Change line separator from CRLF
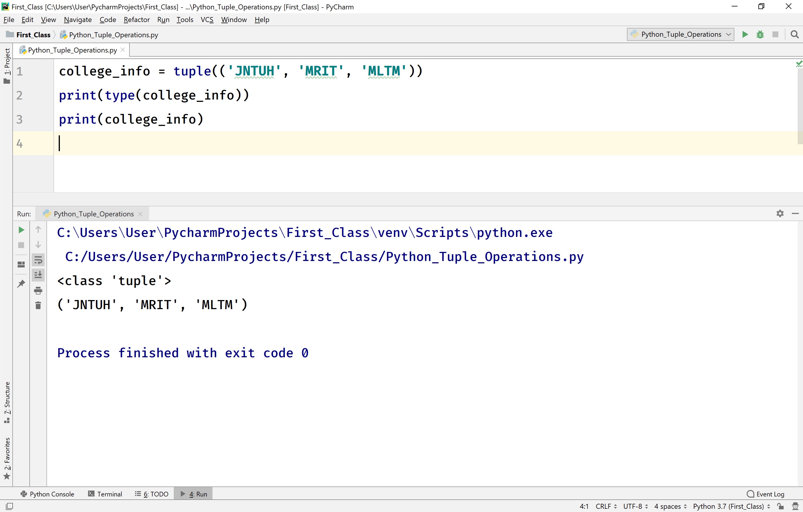The width and height of the screenshot is (803, 512). click(x=604, y=506)
